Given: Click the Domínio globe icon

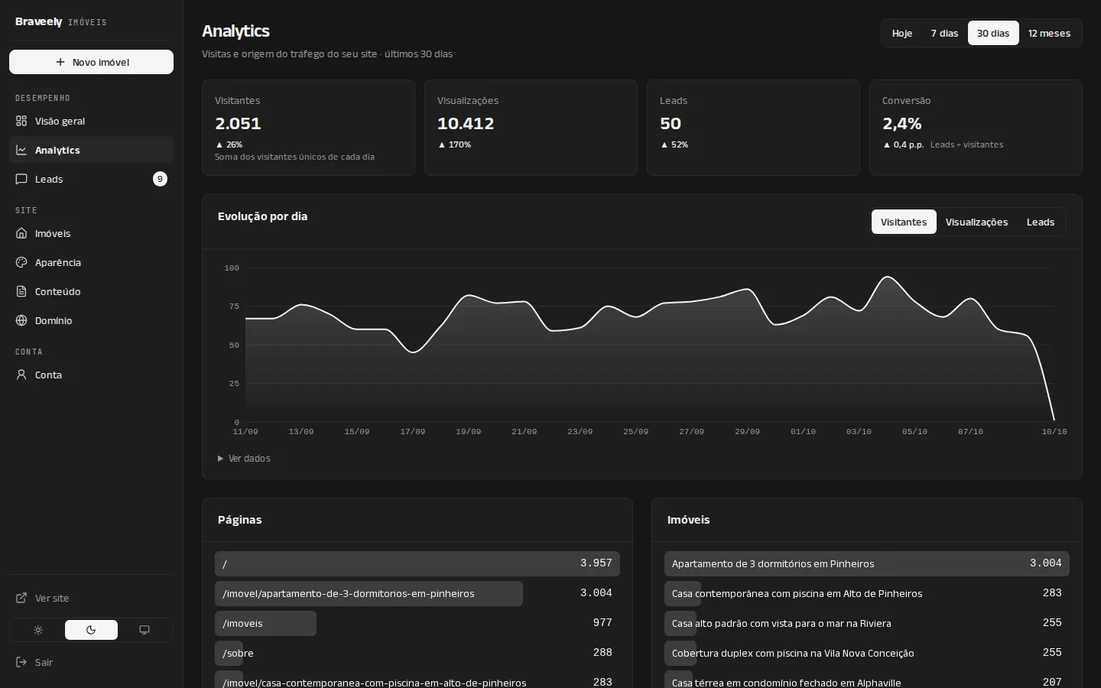Looking at the screenshot, I should [21, 320].
